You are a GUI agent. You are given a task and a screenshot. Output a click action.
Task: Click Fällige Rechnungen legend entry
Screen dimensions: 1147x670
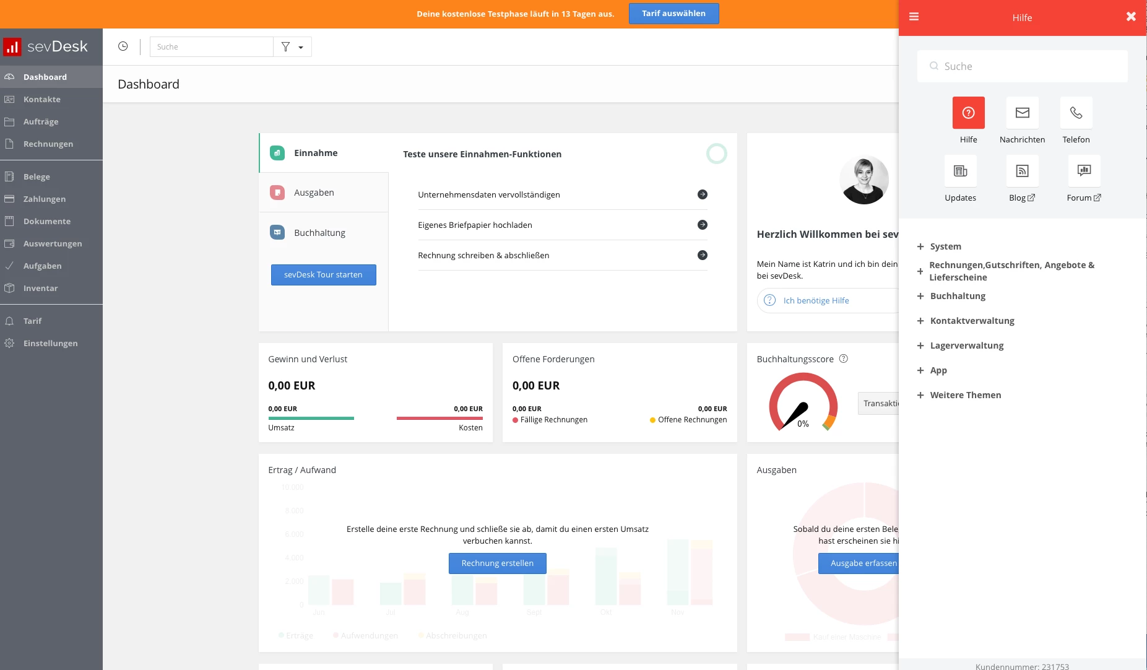pyautogui.click(x=550, y=420)
